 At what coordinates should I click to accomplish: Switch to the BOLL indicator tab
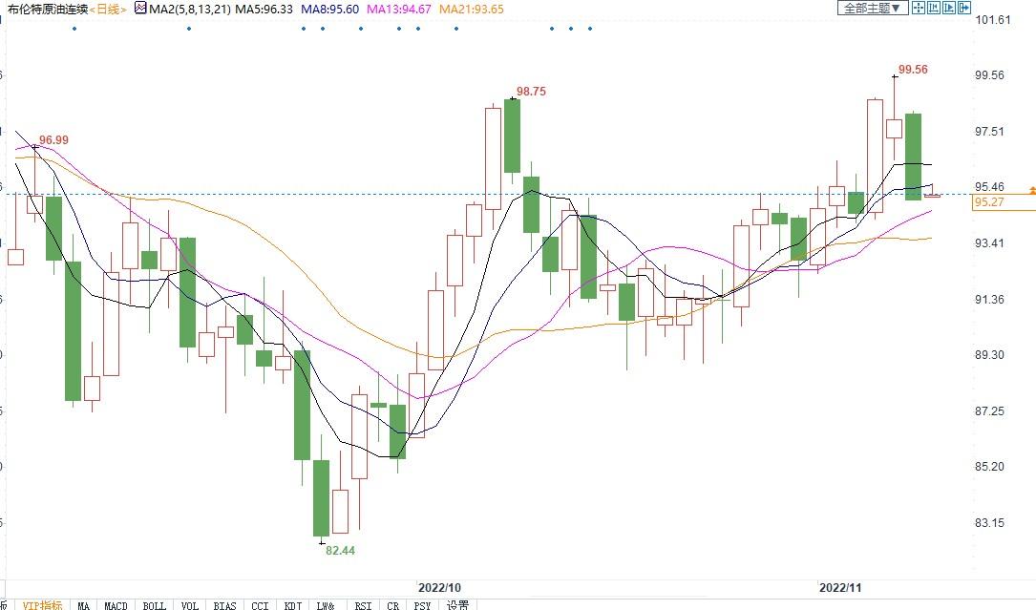click(x=154, y=604)
